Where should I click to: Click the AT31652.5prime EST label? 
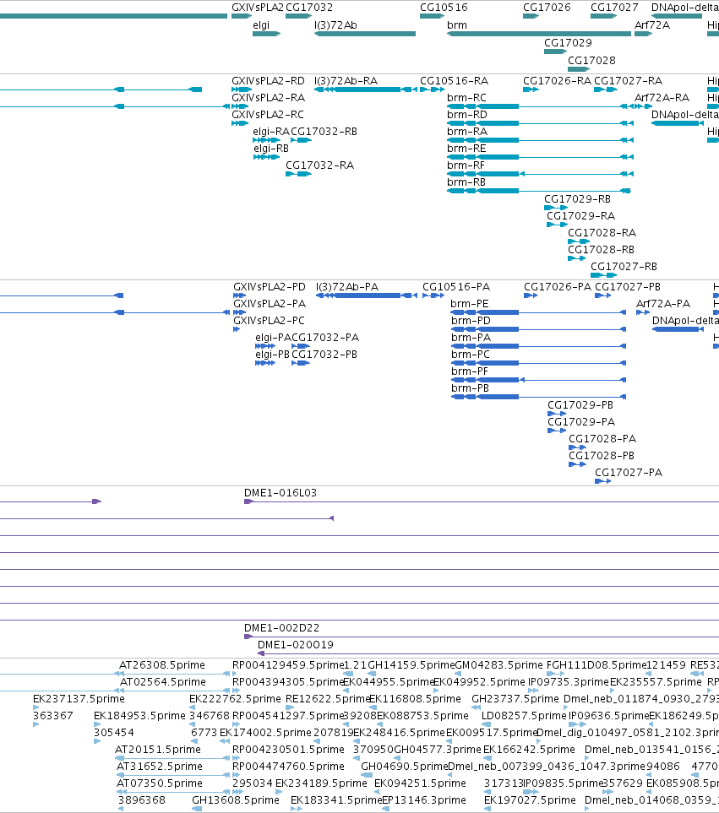pos(159,767)
